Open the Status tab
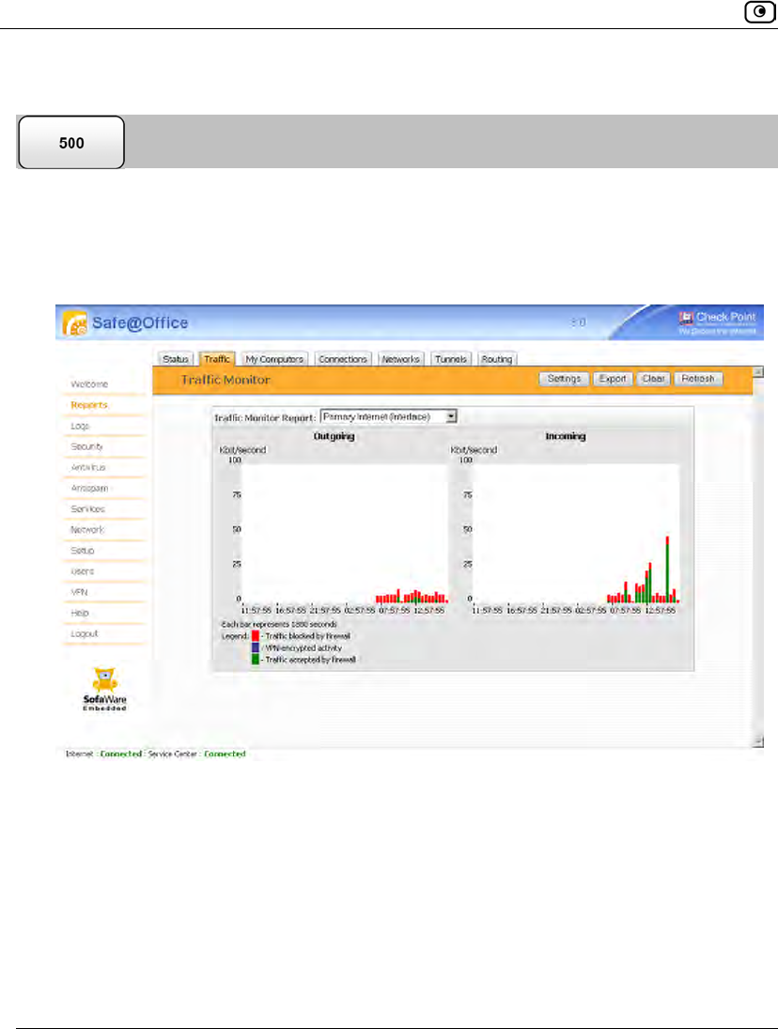Image resolution: width=778 pixels, height=1029 pixels. [x=176, y=359]
